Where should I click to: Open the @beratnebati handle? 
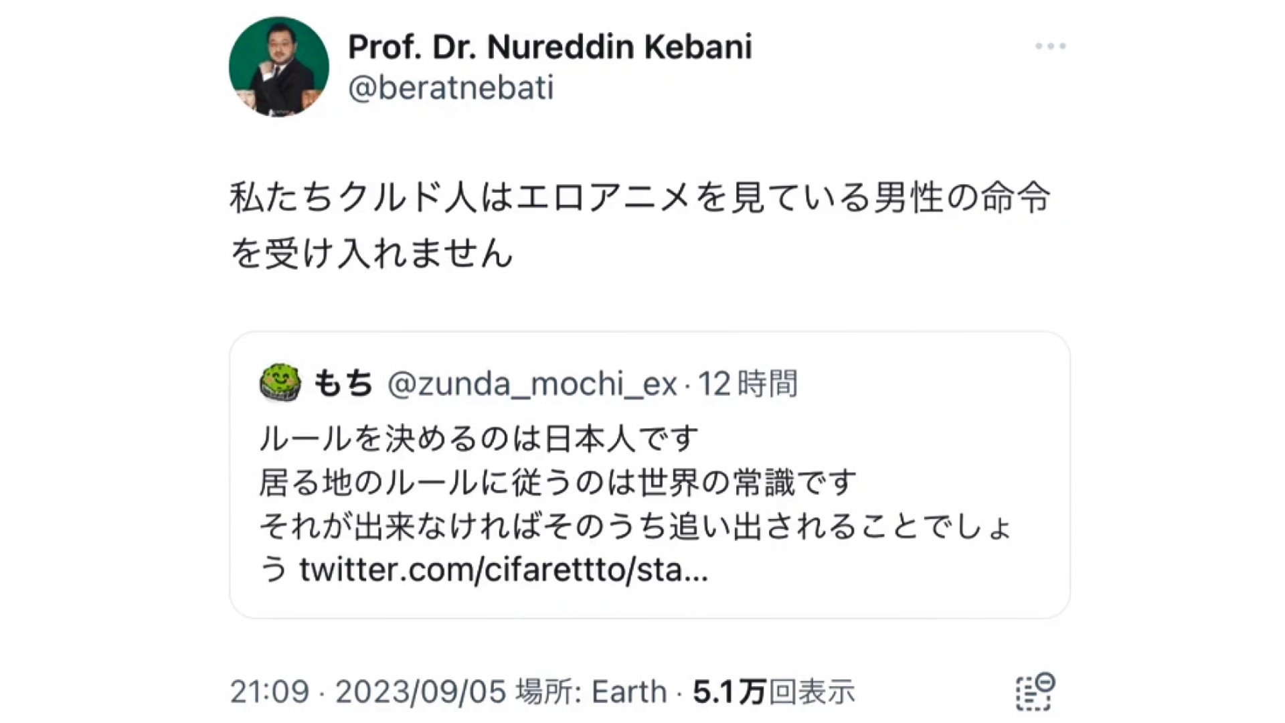click(x=450, y=88)
